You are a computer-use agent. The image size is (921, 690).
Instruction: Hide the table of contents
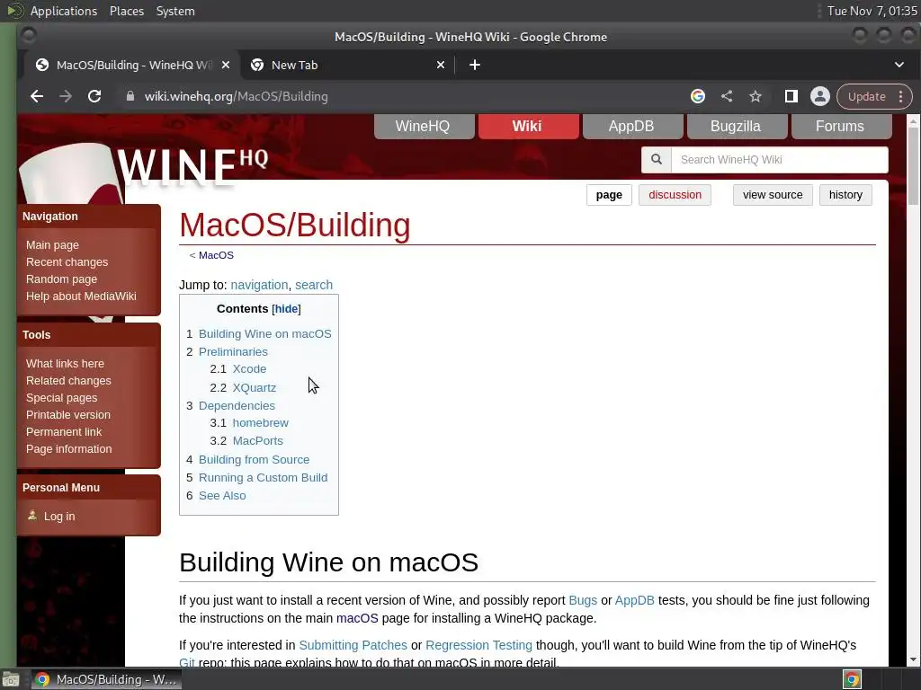click(286, 309)
